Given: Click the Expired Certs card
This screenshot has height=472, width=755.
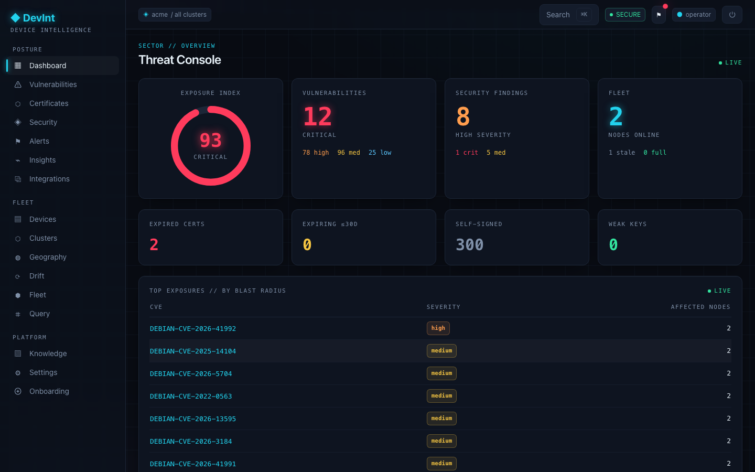Looking at the screenshot, I should [211, 238].
